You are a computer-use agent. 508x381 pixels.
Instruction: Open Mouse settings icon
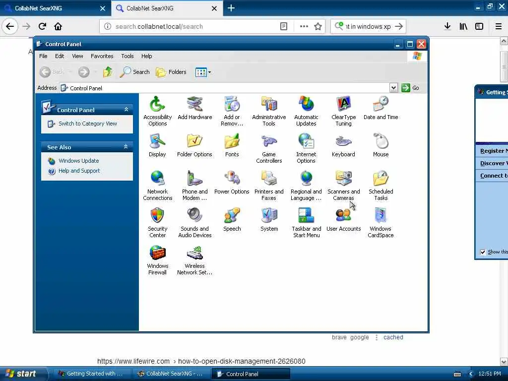coord(381,145)
